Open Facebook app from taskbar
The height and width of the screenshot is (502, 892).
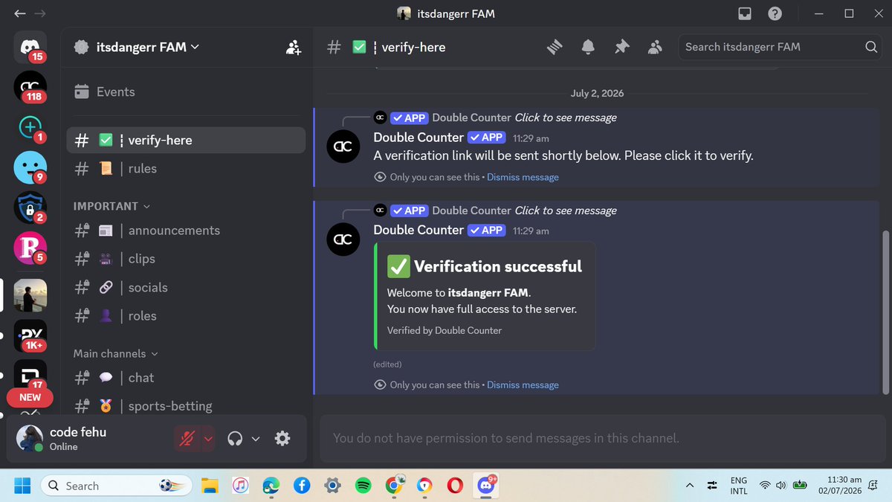301,486
